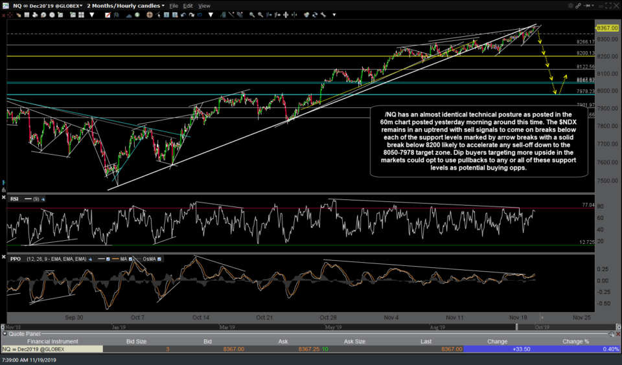Screen dimensions: 622x365
Task: Open the 2 Months/Hourly candles period dropdown
Action: click(126, 6)
